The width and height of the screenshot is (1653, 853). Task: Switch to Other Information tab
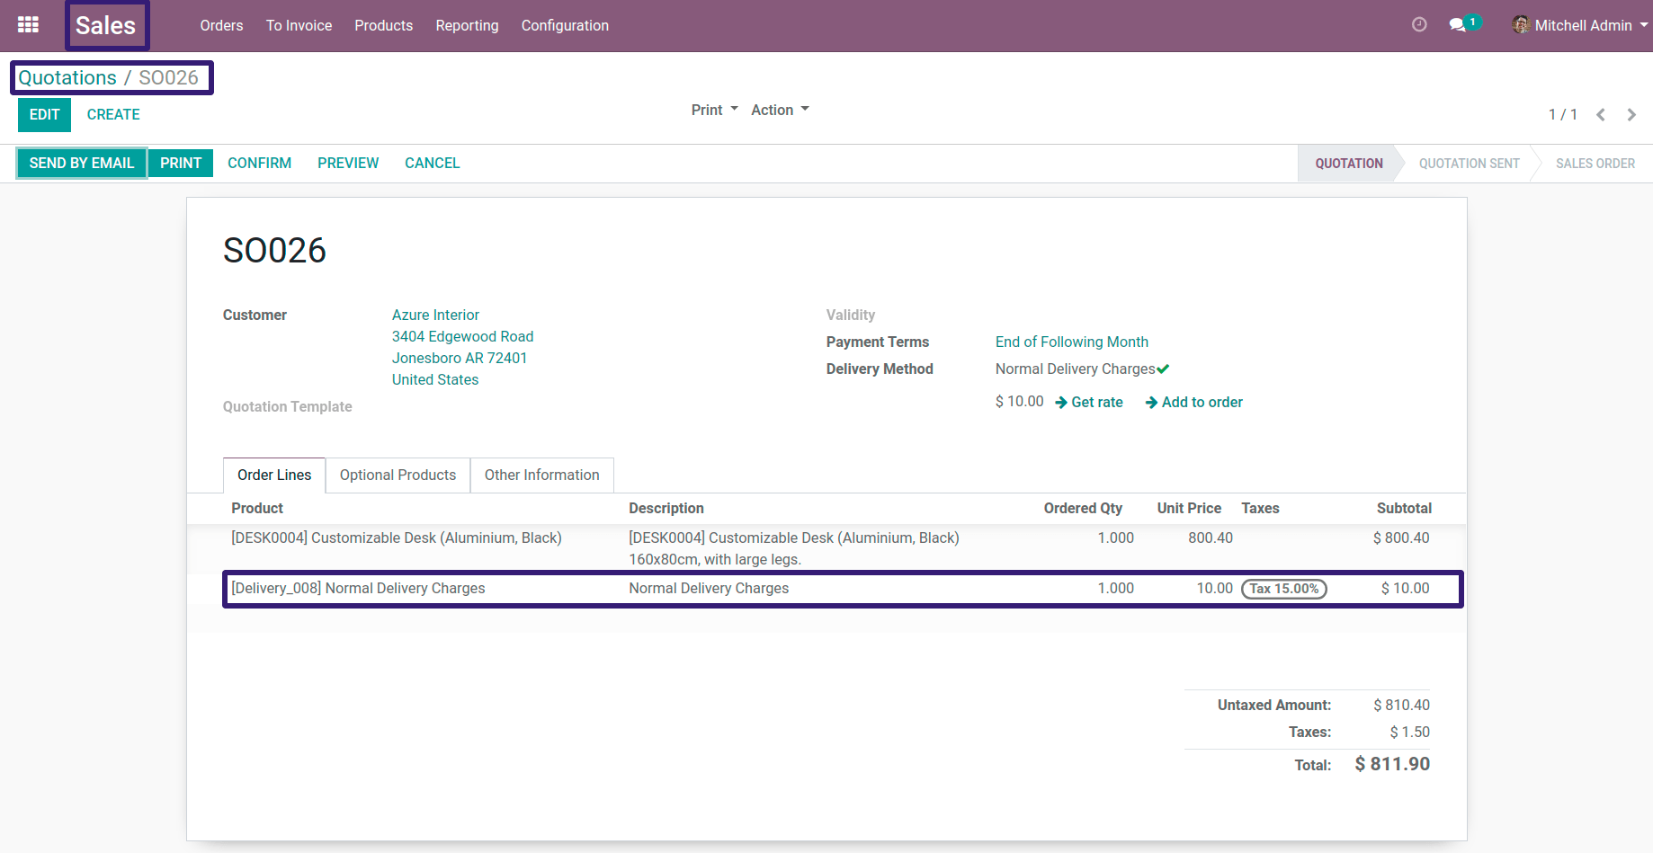tap(541, 475)
